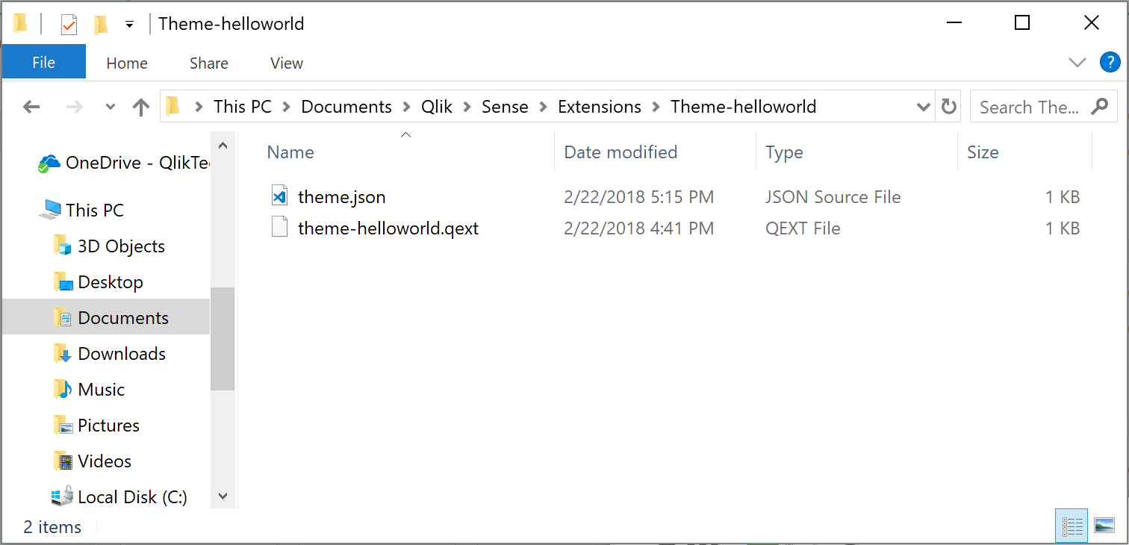This screenshot has width=1129, height=545.
Task: Click Qlik in the address breadcrumb
Action: click(x=437, y=107)
